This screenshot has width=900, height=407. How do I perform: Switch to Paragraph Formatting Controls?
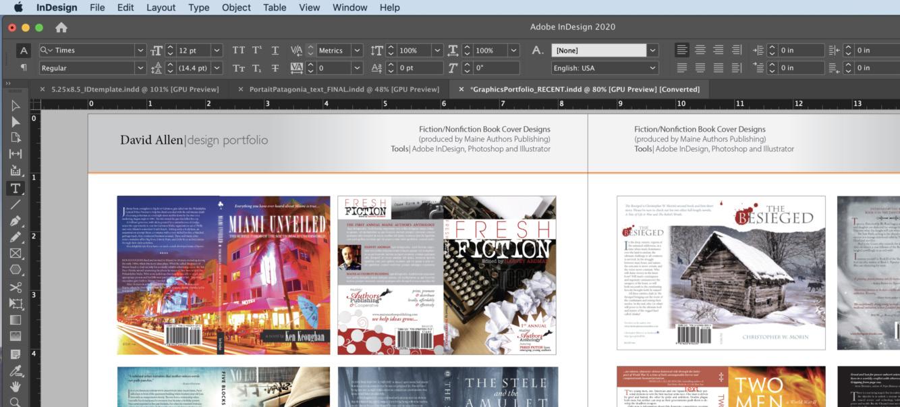click(24, 67)
